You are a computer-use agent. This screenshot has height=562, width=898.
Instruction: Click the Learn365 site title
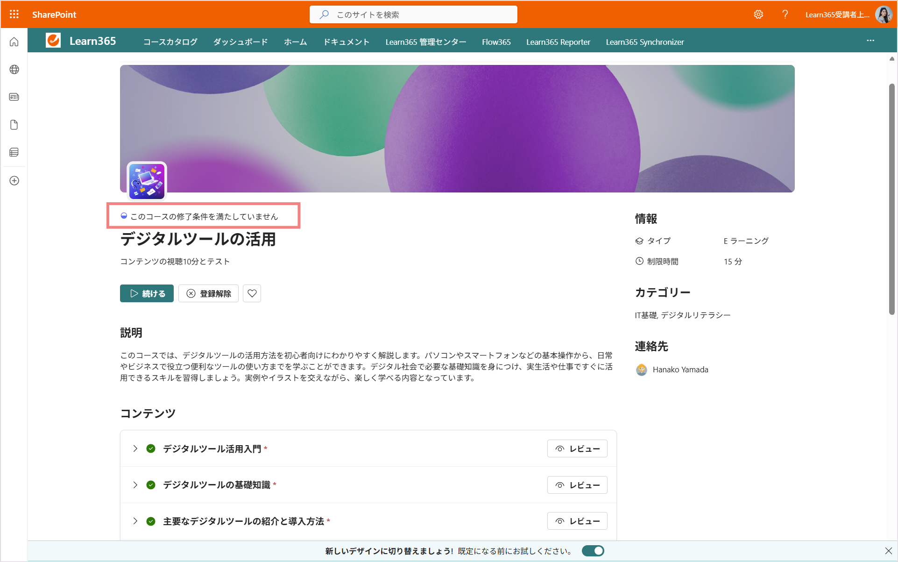tap(92, 41)
